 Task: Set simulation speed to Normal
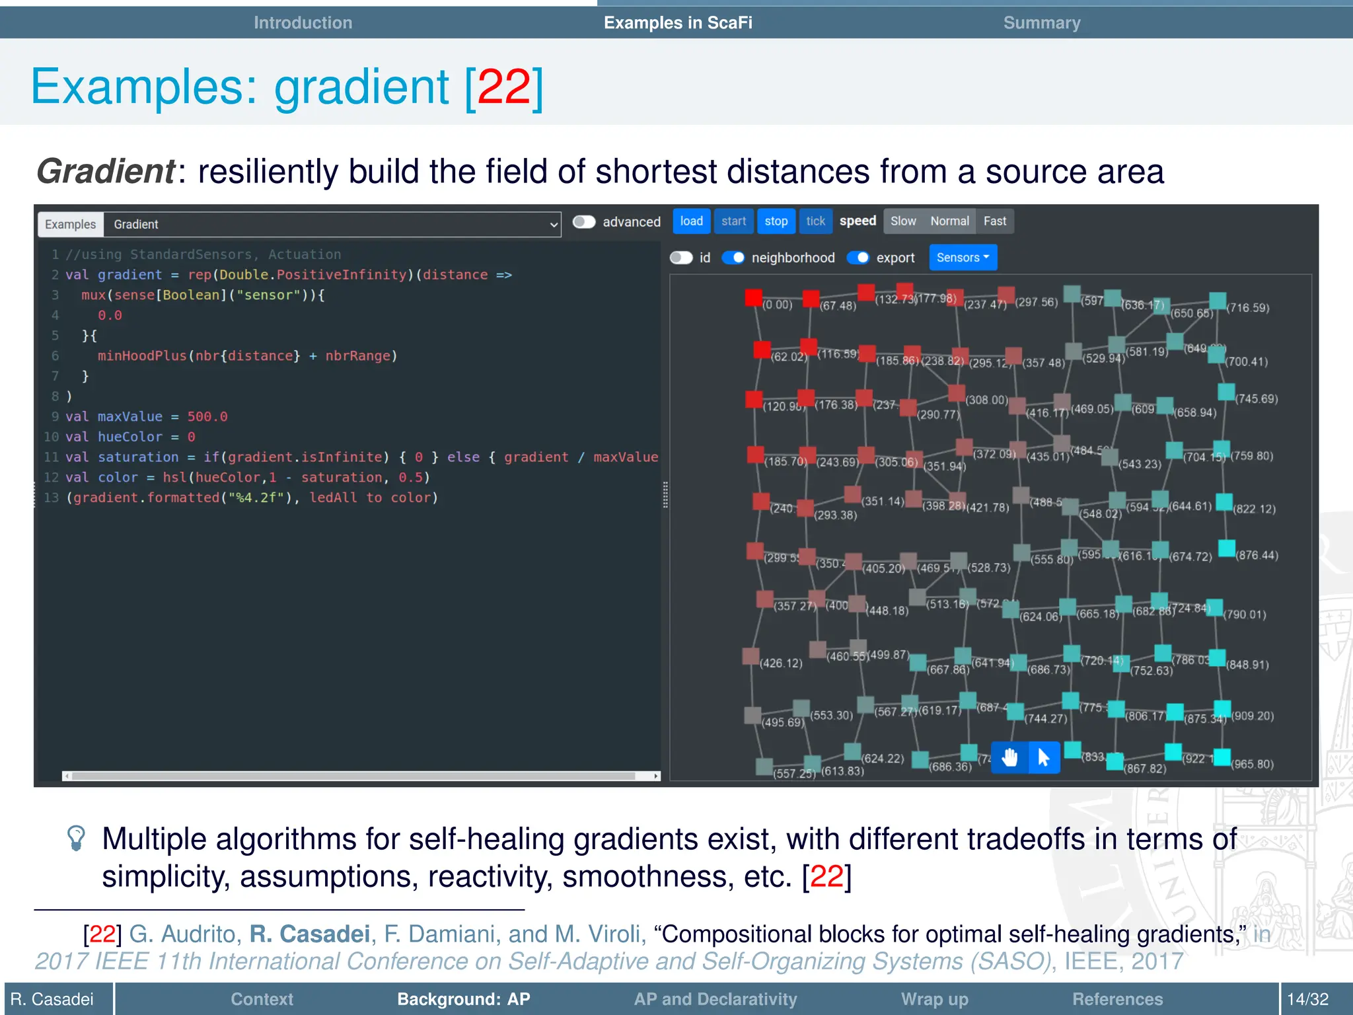[949, 221]
